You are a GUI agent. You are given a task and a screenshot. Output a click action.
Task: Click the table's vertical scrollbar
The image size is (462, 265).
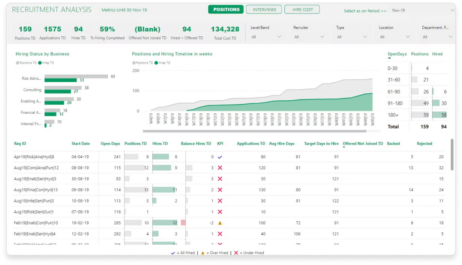point(452,154)
